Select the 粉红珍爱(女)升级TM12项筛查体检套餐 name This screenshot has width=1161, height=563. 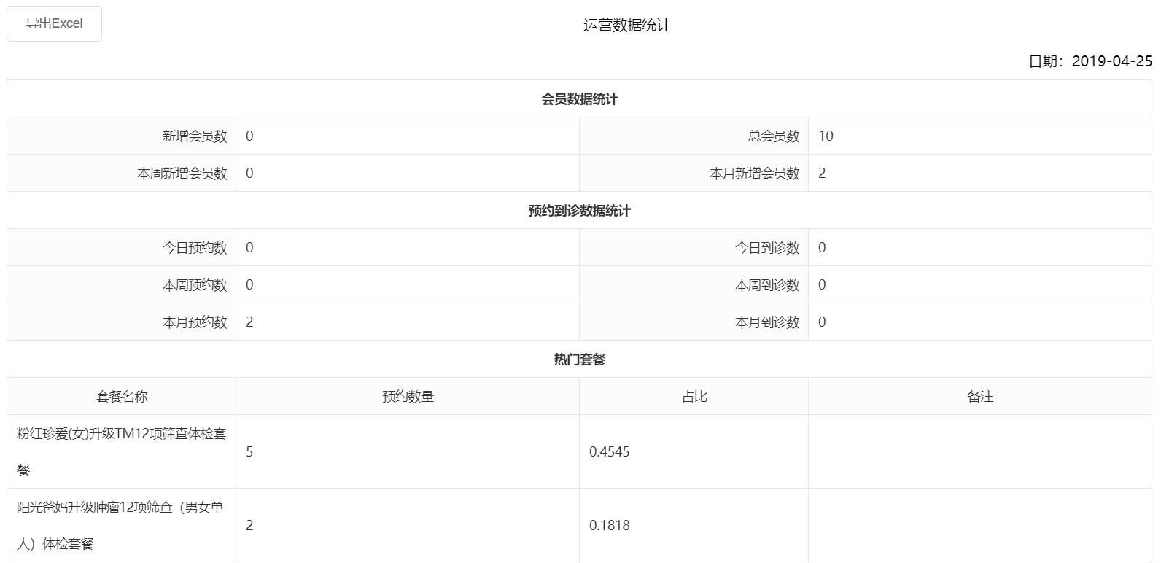click(x=122, y=452)
